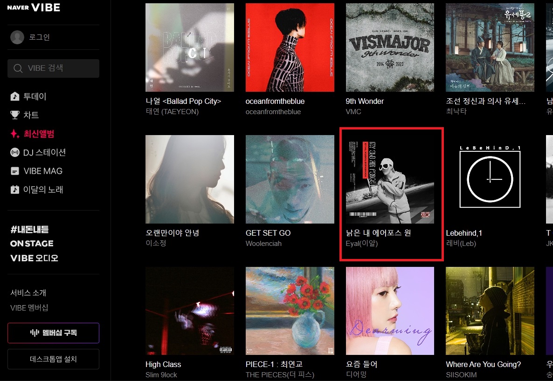Click gray artist name oceanfromtheblue
This screenshot has height=381, width=553.
(x=273, y=112)
